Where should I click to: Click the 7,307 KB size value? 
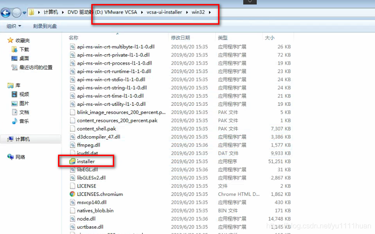pos(281,129)
